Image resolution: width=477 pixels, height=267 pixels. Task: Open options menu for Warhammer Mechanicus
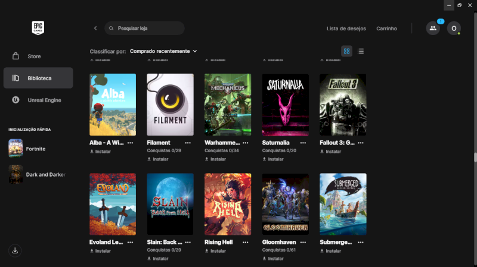[246, 143]
